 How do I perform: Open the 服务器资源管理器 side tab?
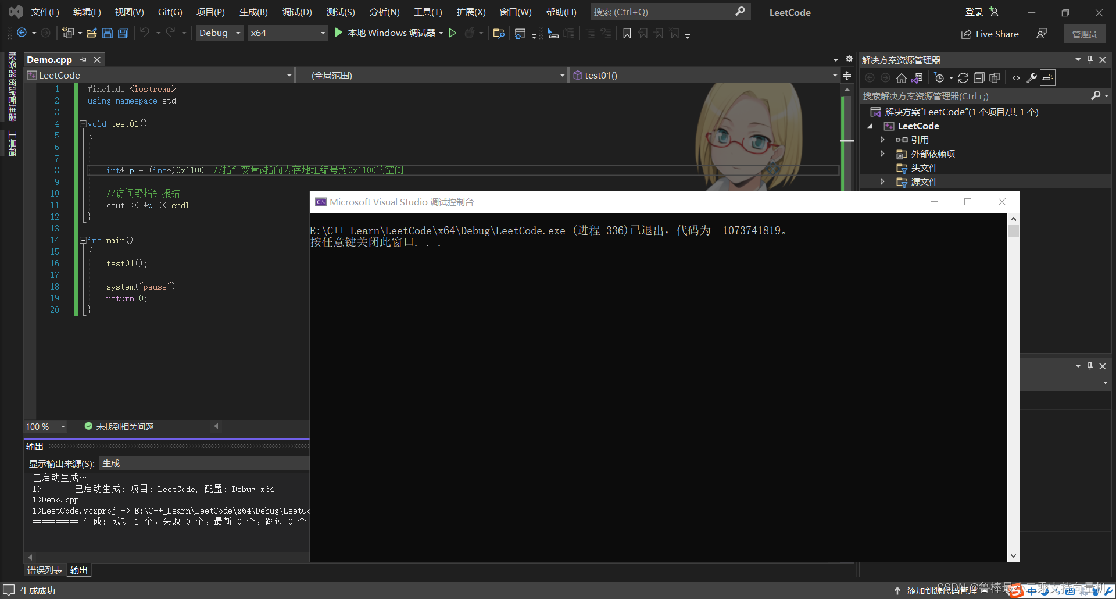point(12,86)
